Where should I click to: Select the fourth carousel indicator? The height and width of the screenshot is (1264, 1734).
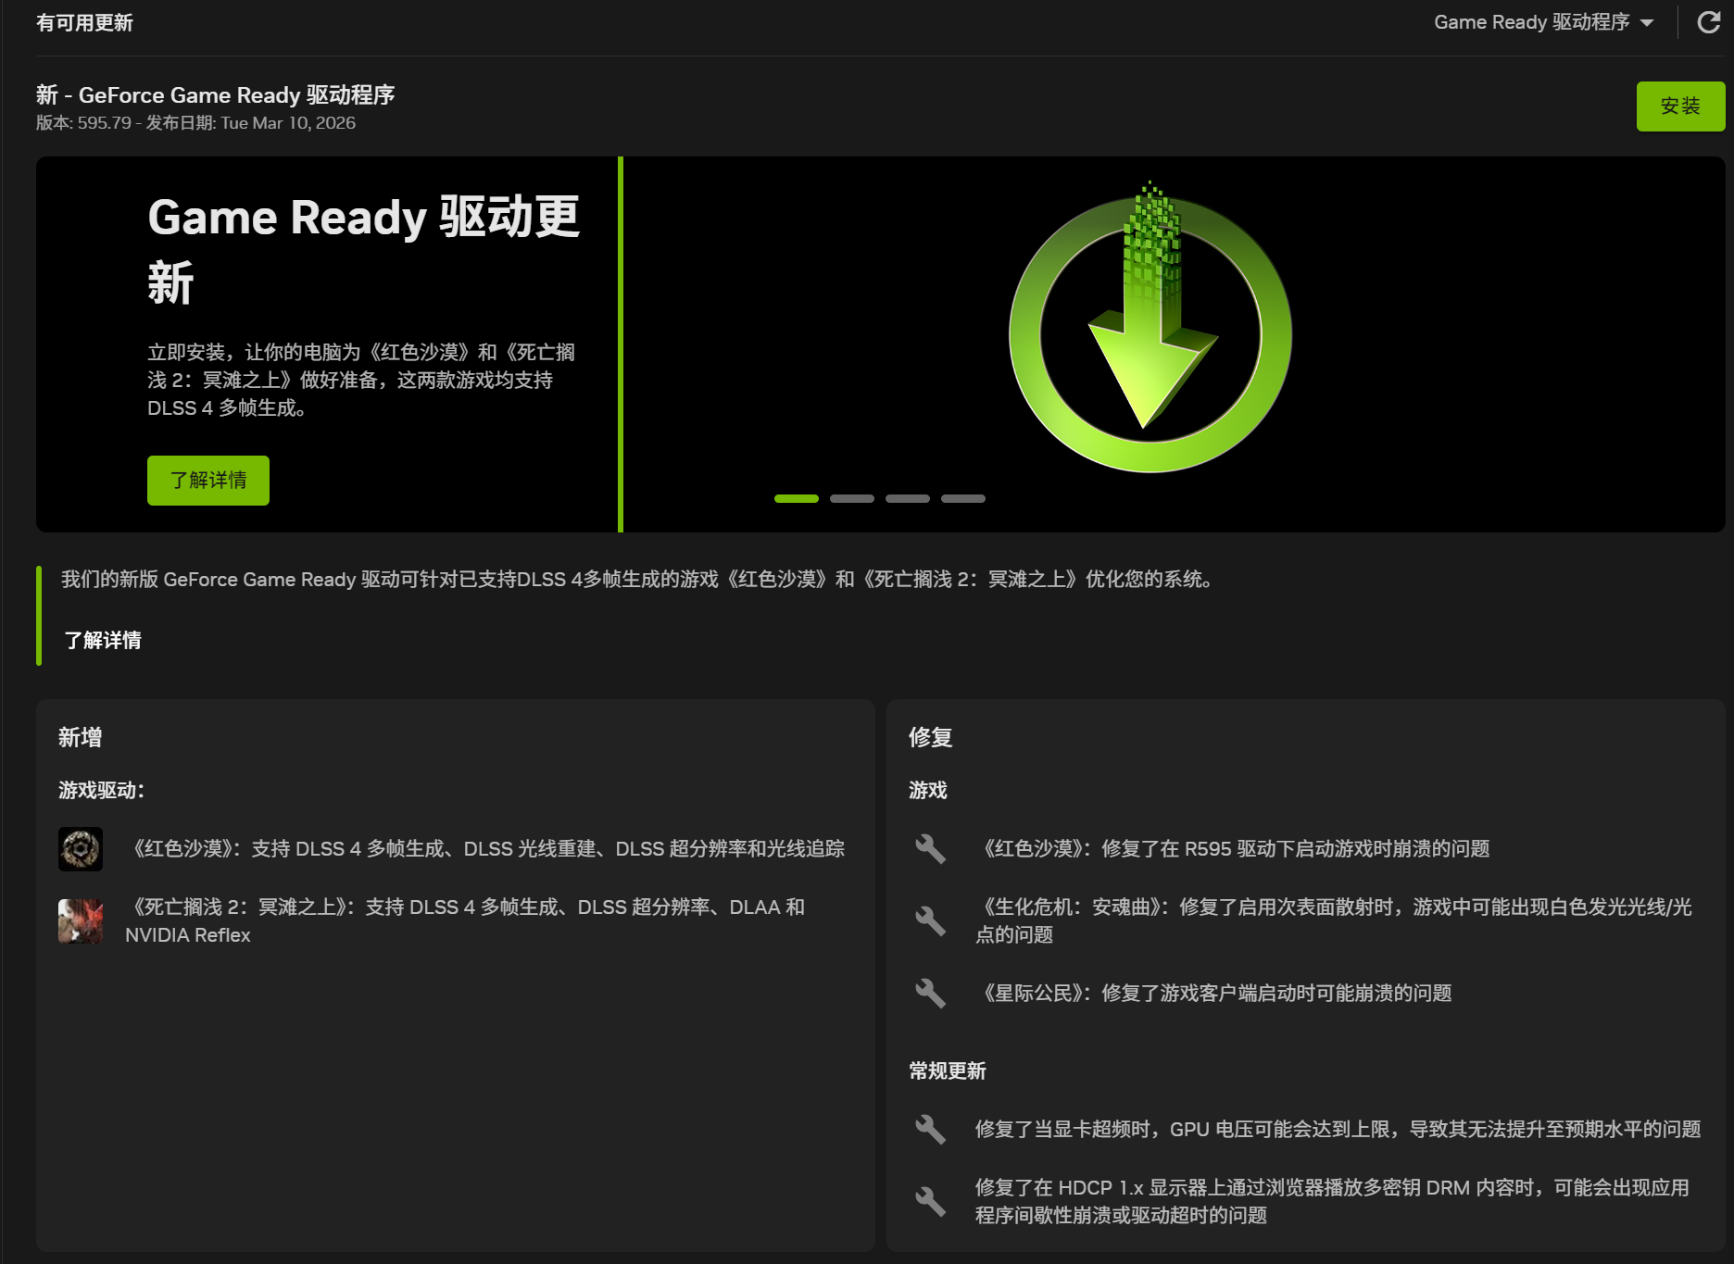tap(963, 498)
